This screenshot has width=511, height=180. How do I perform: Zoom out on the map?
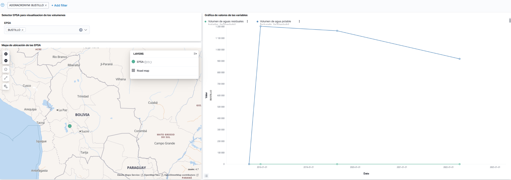[x=6, y=61]
